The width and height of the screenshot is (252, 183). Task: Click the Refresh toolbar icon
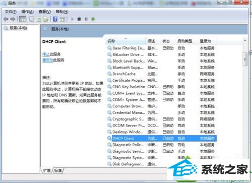pos(39,19)
